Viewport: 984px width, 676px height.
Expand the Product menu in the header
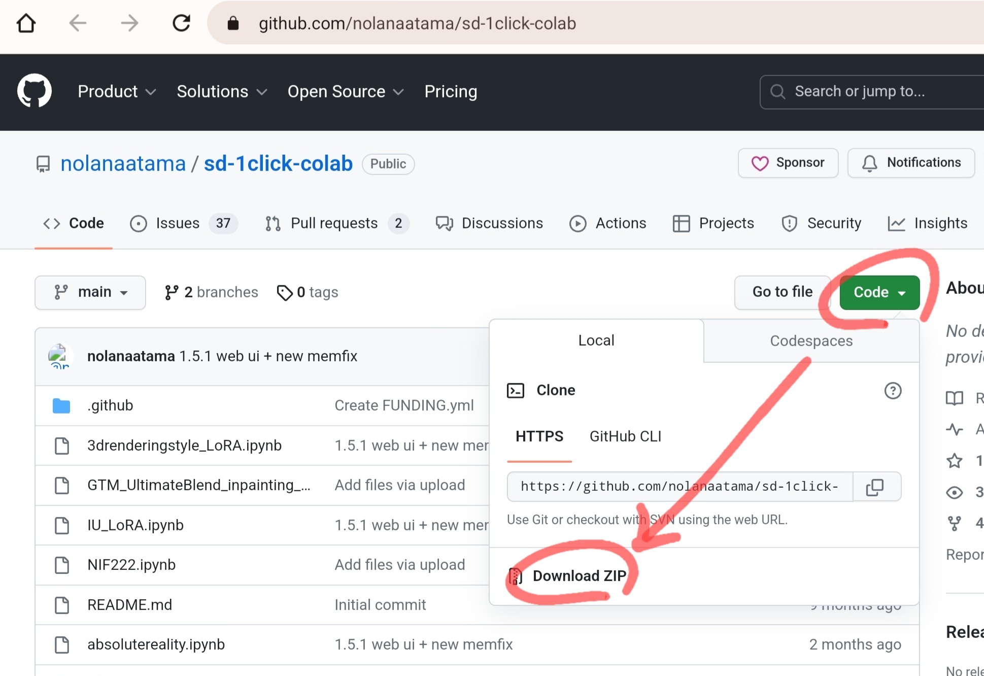coord(116,92)
